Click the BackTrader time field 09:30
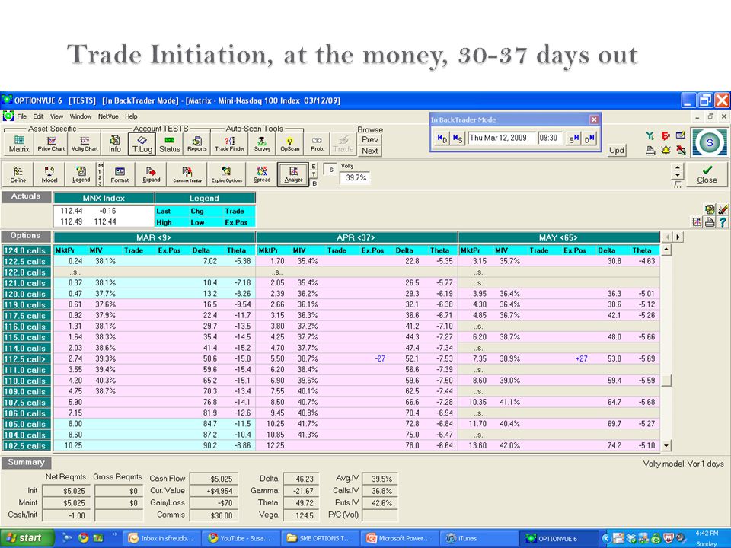Viewport: 731px width, 548px height. 551,138
